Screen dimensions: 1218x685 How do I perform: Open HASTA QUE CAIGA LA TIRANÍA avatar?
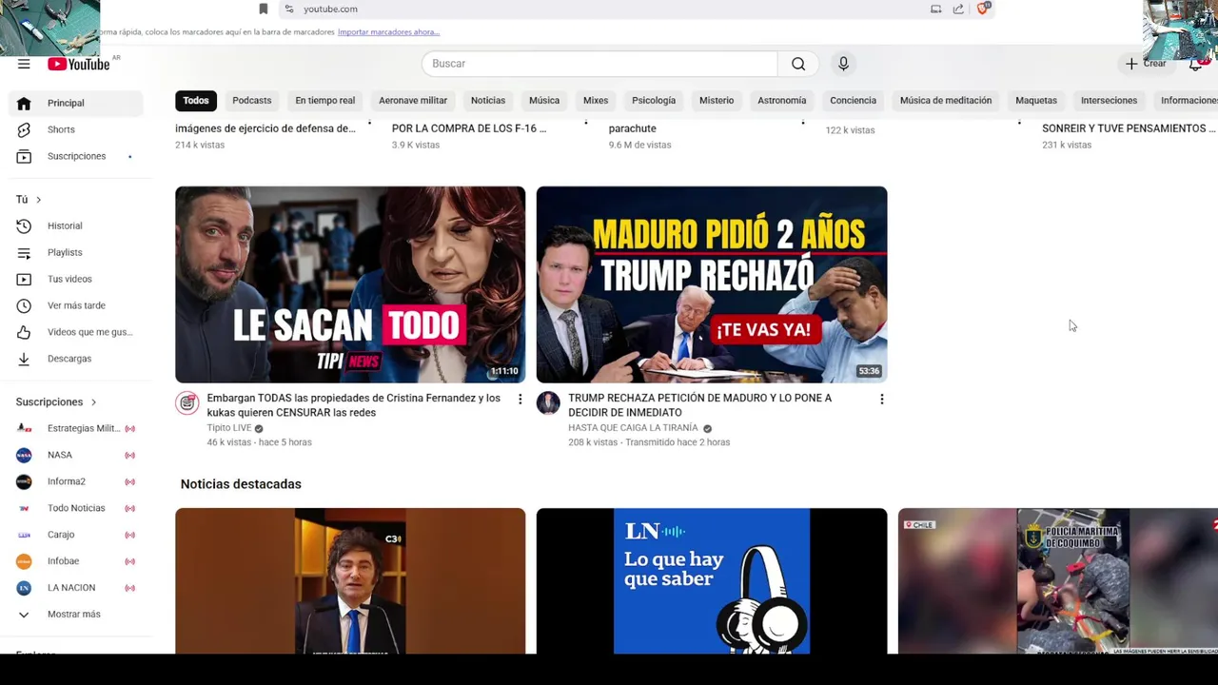coord(548,402)
